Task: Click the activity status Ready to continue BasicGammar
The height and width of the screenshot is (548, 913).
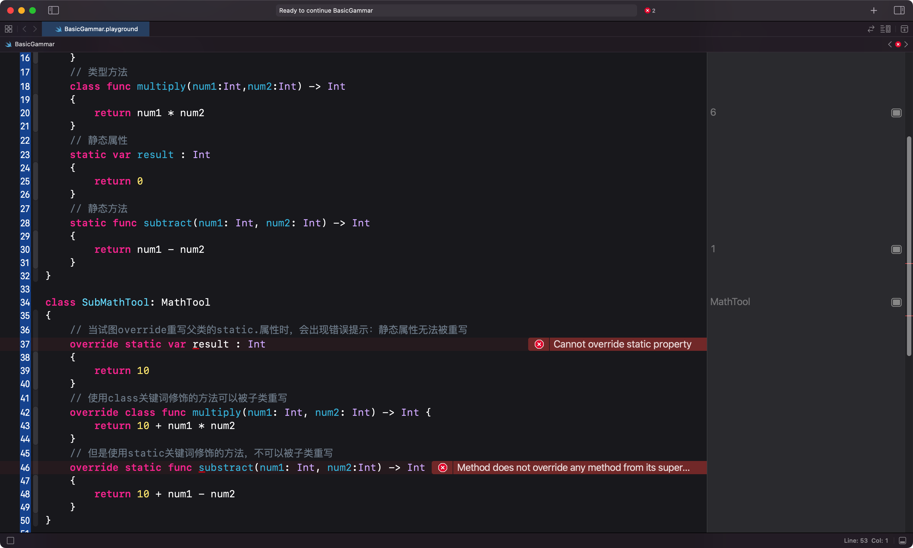Action: [456, 10]
